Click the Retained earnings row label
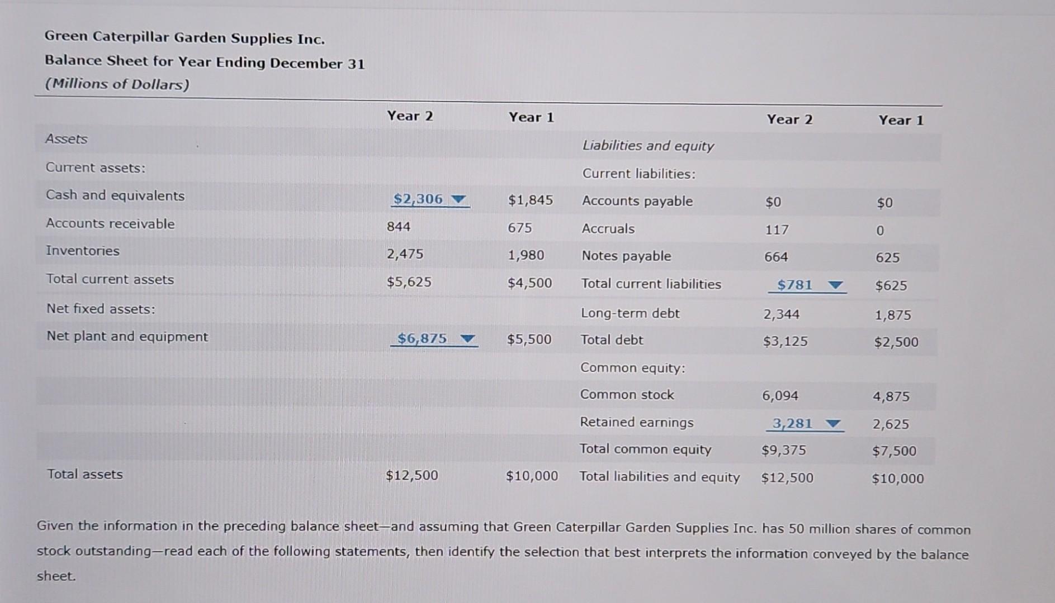This screenshot has width=1055, height=603. 637,423
